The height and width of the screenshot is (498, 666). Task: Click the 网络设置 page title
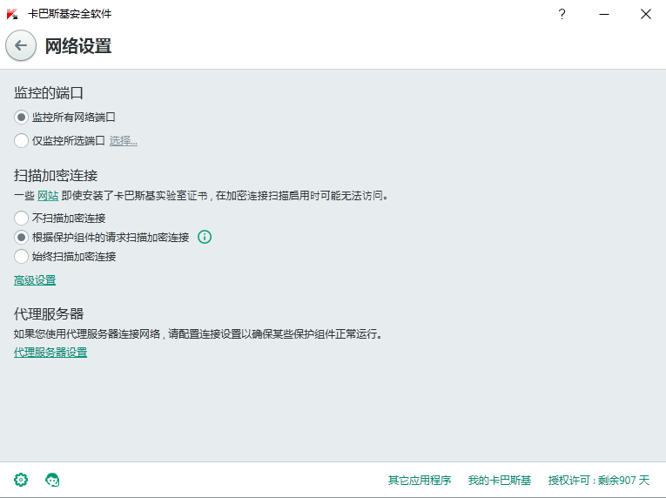[x=78, y=46]
